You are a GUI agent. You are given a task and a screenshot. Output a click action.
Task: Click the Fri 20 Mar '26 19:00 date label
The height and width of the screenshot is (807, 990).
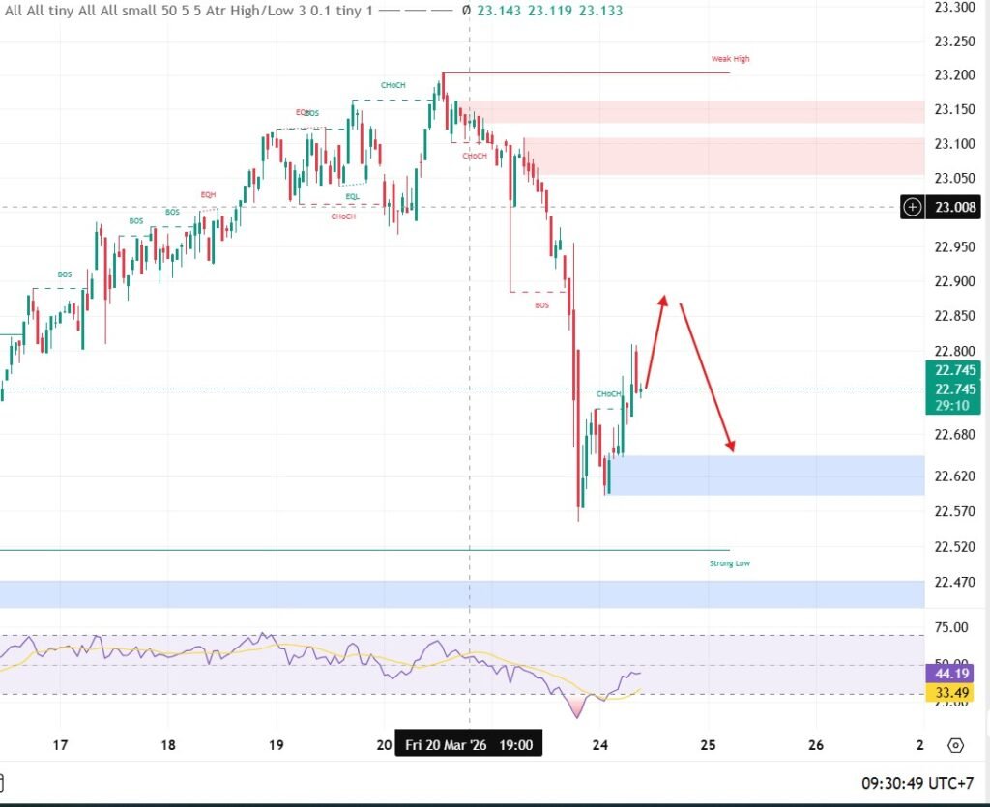(x=468, y=745)
